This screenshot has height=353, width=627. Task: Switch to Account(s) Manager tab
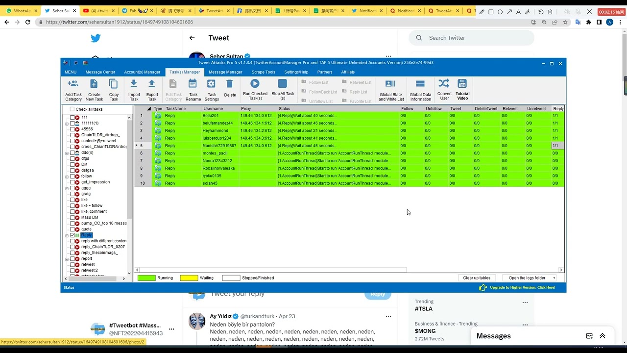coord(142,72)
